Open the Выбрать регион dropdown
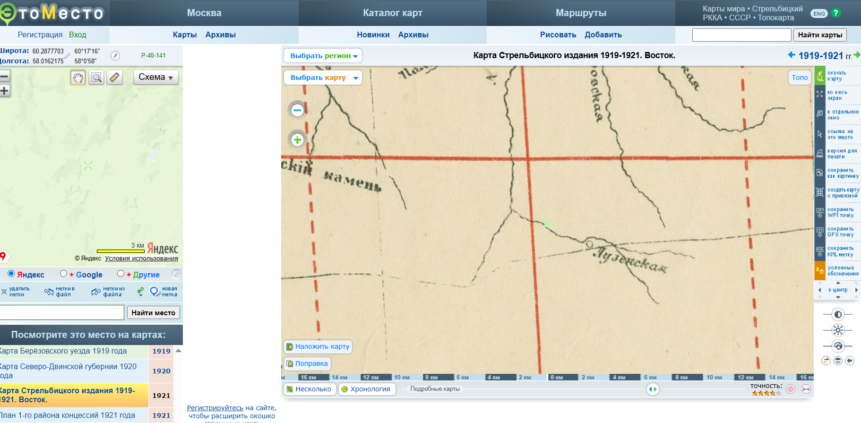Screen dimensions: 861x423 [x=323, y=56]
